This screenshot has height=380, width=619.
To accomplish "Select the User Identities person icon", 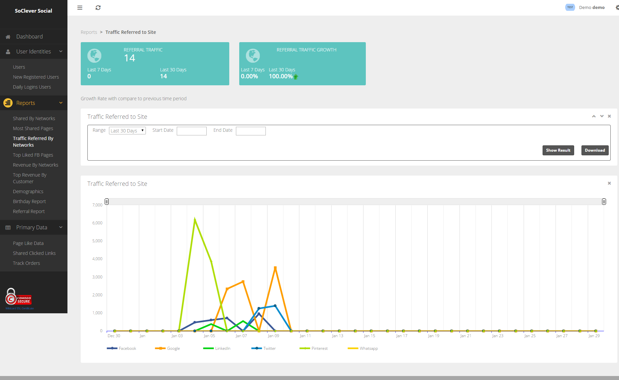I will click(8, 51).
